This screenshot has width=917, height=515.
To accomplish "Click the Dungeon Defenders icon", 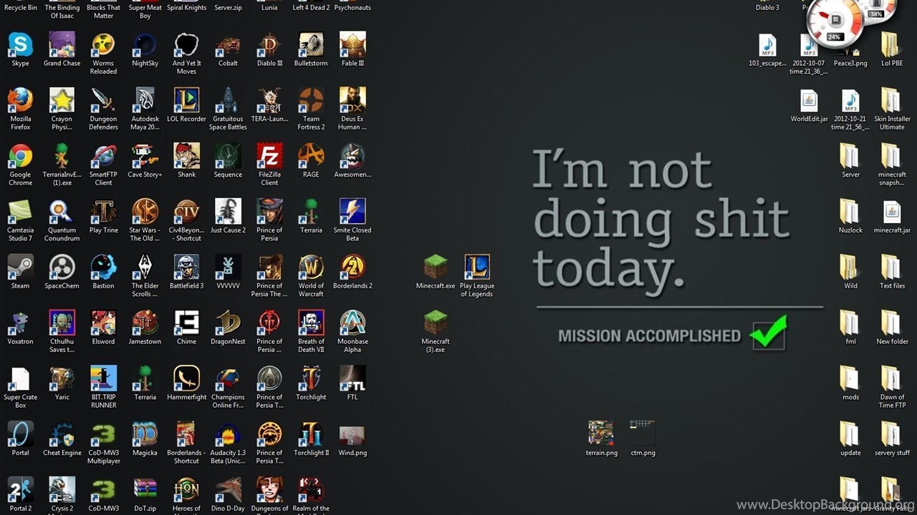I will (x=103, y=101).
